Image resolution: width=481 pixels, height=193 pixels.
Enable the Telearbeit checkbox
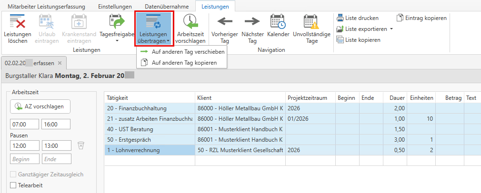13,185
